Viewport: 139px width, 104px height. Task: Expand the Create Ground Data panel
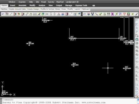17,9
